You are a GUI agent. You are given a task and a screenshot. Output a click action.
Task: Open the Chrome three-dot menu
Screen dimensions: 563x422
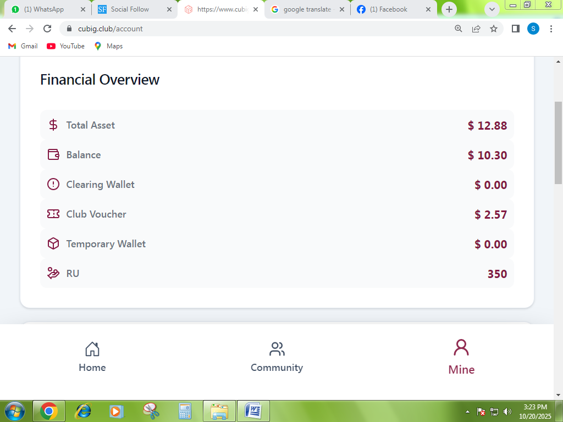pyautogui.click(x=551, y=29)
